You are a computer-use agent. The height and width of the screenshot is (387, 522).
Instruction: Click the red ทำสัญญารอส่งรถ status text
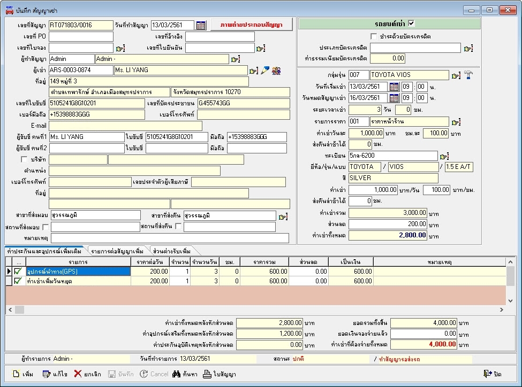click(x=399, y=359)
